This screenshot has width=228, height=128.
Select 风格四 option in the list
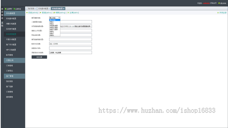click(x=55, y=26)
